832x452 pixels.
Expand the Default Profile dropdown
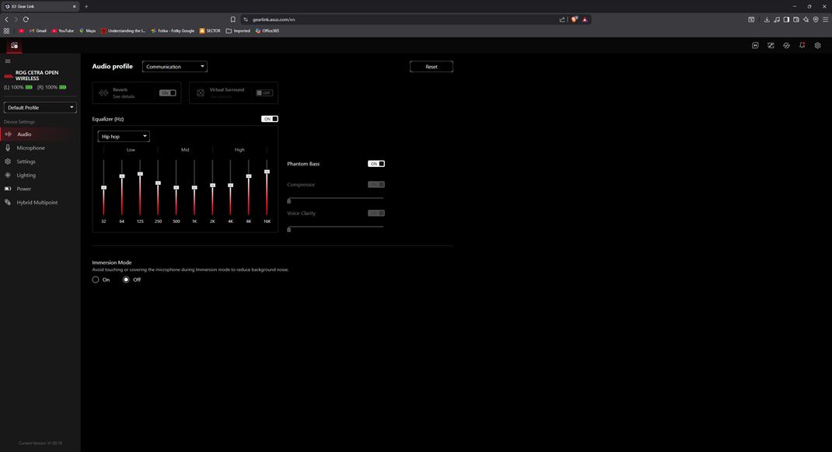[40, 108]
